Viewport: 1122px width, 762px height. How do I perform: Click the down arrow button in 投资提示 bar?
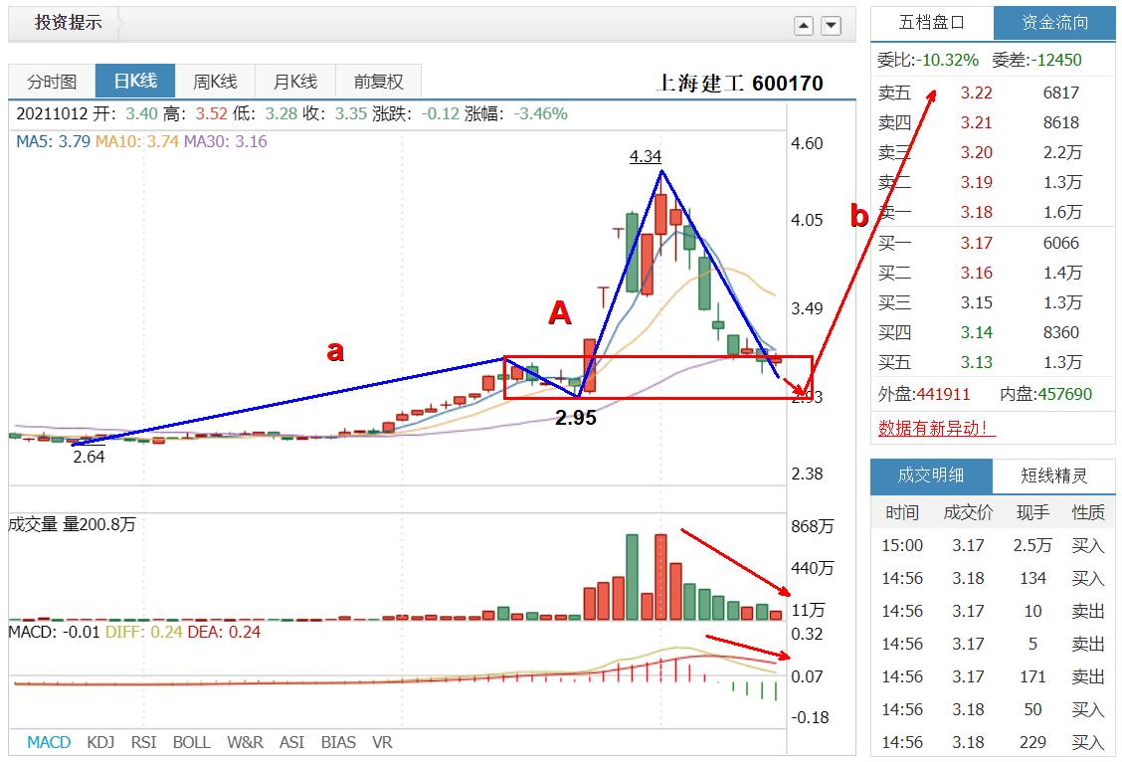click(x=831, y=26)
